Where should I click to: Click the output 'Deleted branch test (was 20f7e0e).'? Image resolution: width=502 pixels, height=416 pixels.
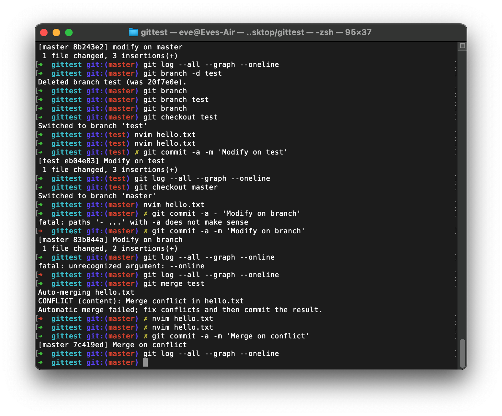pos(112,82)
